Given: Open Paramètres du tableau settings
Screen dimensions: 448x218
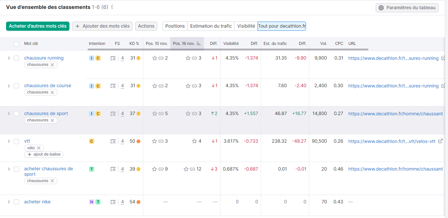Looking at the screenshot, I should tap(407, 8).
